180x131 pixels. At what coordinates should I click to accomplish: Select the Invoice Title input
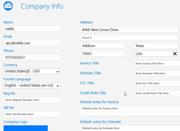[157, 64]
